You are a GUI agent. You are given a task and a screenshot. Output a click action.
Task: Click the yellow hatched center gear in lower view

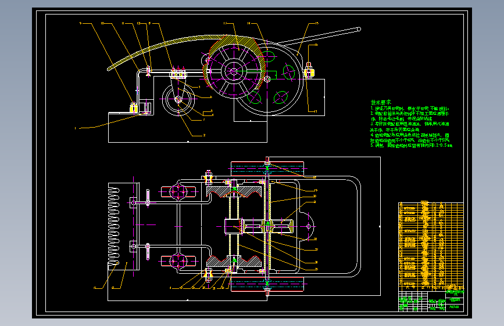click(x=268, y=226)
